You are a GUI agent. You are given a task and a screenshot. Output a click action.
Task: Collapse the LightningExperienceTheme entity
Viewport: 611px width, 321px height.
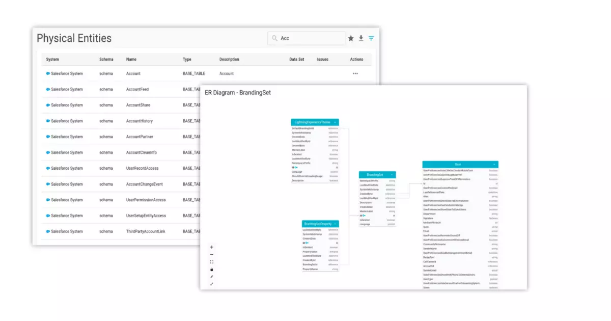point(335,122)
